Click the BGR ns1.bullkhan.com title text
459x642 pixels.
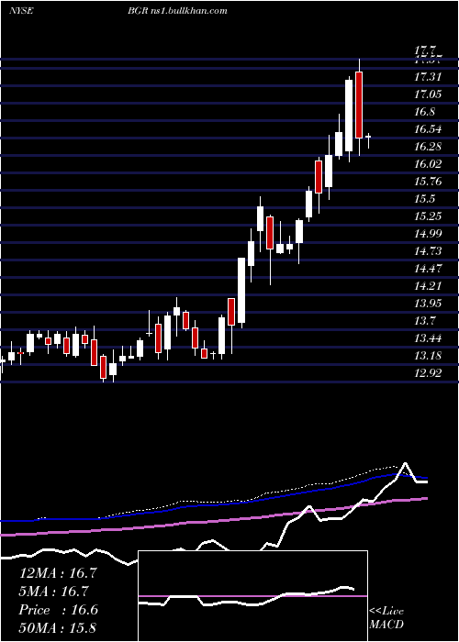coord(177,11)
